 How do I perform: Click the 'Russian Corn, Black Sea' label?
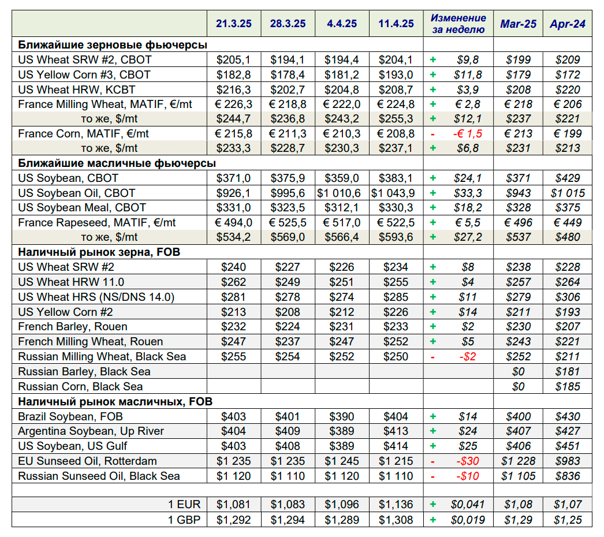[x=80, y=386]
